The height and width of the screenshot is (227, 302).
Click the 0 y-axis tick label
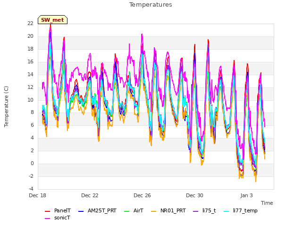pos(32,163)
